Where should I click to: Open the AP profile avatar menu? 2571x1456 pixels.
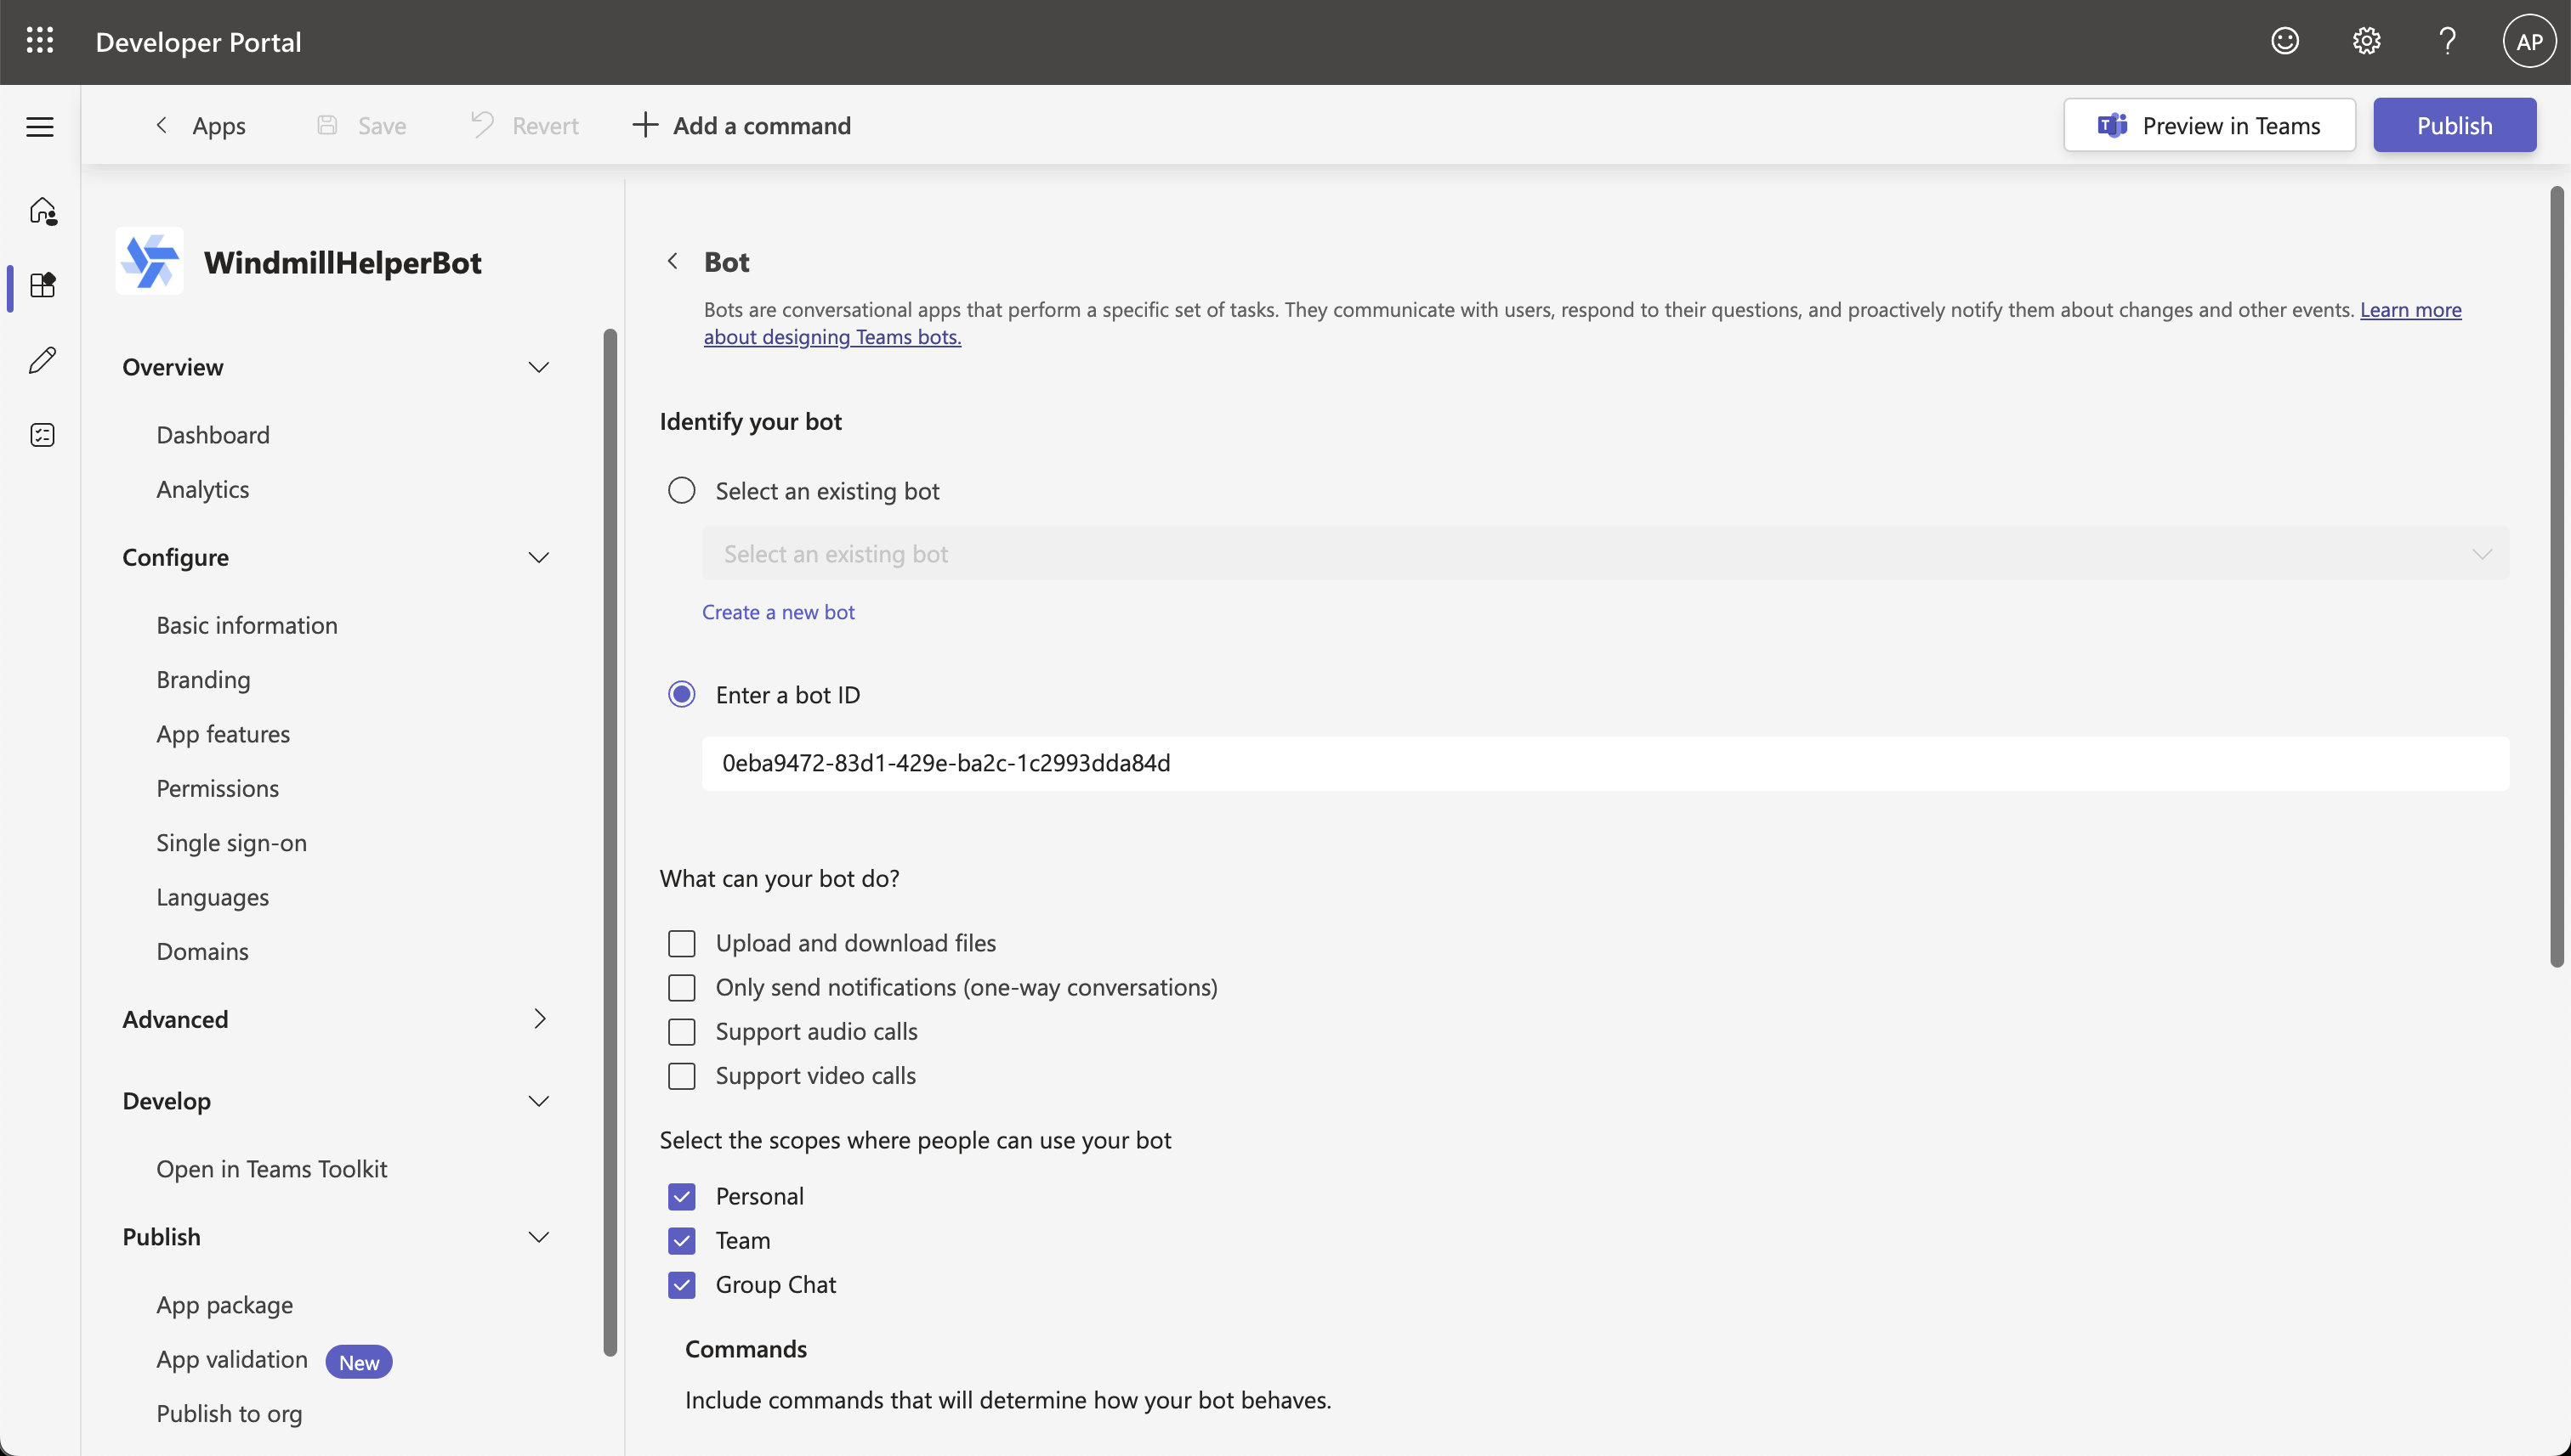pyautogui.click(x=2529, y=40)
